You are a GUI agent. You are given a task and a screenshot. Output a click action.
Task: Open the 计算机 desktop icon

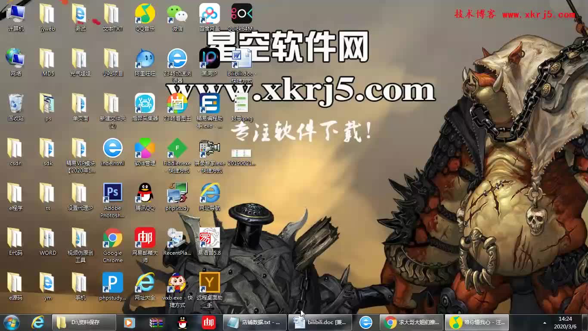pos(16,17)
